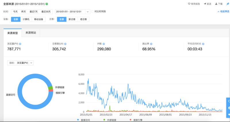This screenshot has height=122, width=230.
Task: Click the 2015/09/23 x-axis date label
Action: tap(185, 115)
